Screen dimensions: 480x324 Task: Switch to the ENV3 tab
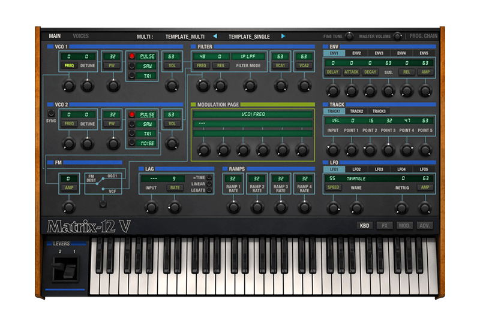[x=379, y=53]
